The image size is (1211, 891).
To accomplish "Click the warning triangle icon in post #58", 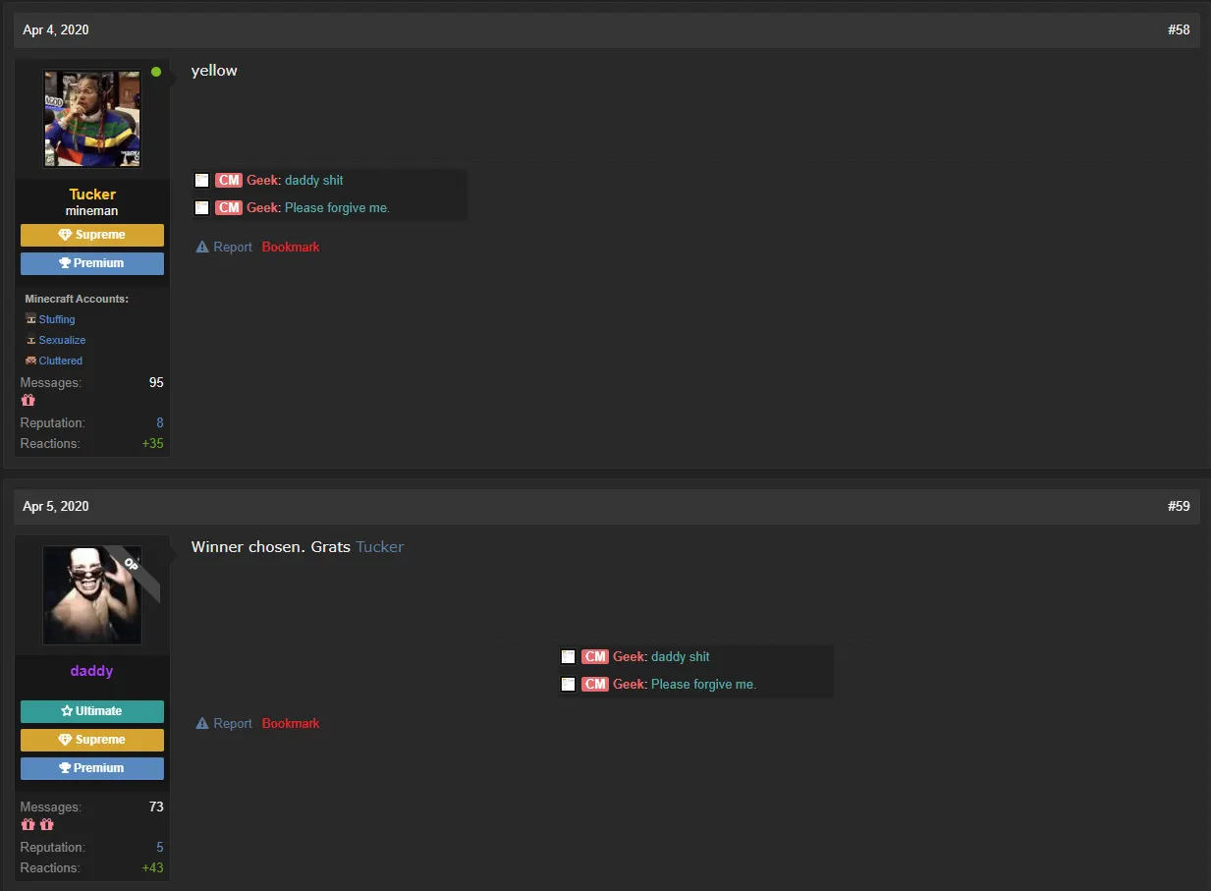I will click(x=202, y=248).
